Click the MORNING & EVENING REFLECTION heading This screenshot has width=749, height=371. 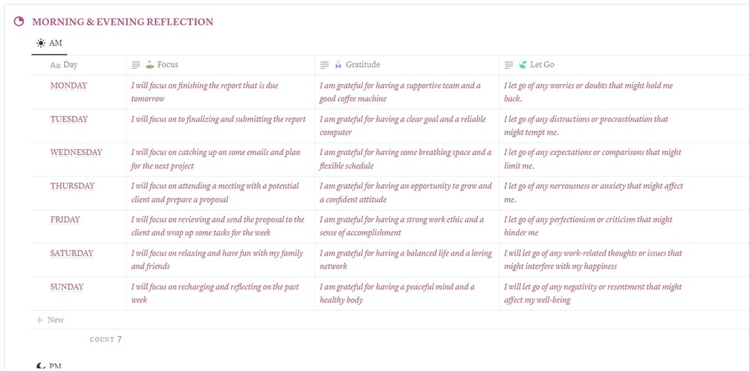(122, 22)
